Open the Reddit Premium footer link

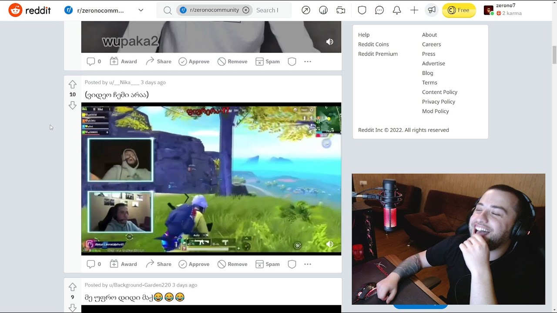pos(378,54)
